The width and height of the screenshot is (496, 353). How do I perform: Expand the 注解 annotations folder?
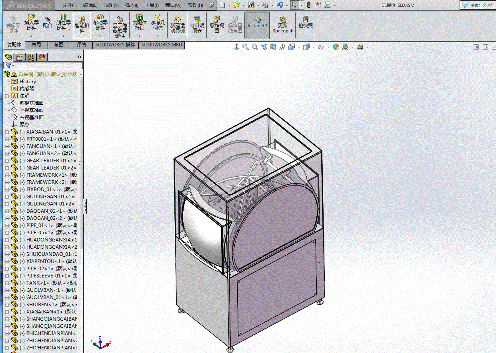(7, 96)
